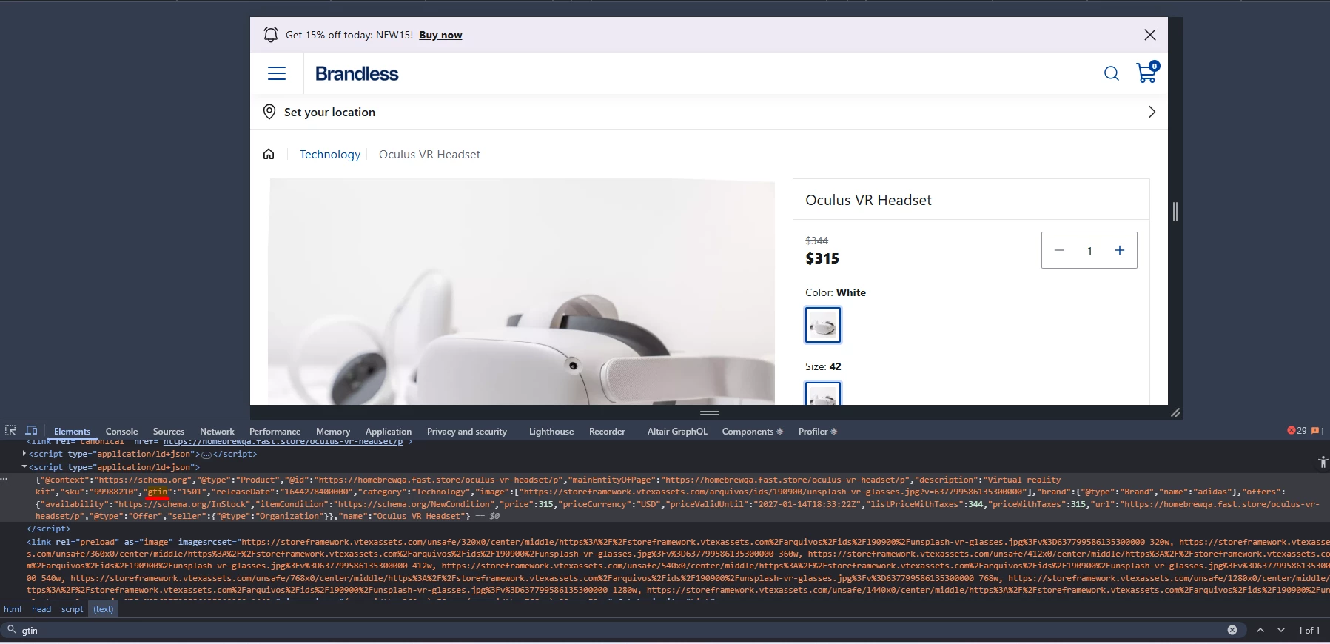Go to home via breadcrumb house icon
Image resolution: width=1330 pixels, height=644 pixels.
pyautogui.click(x=269, y=154)
